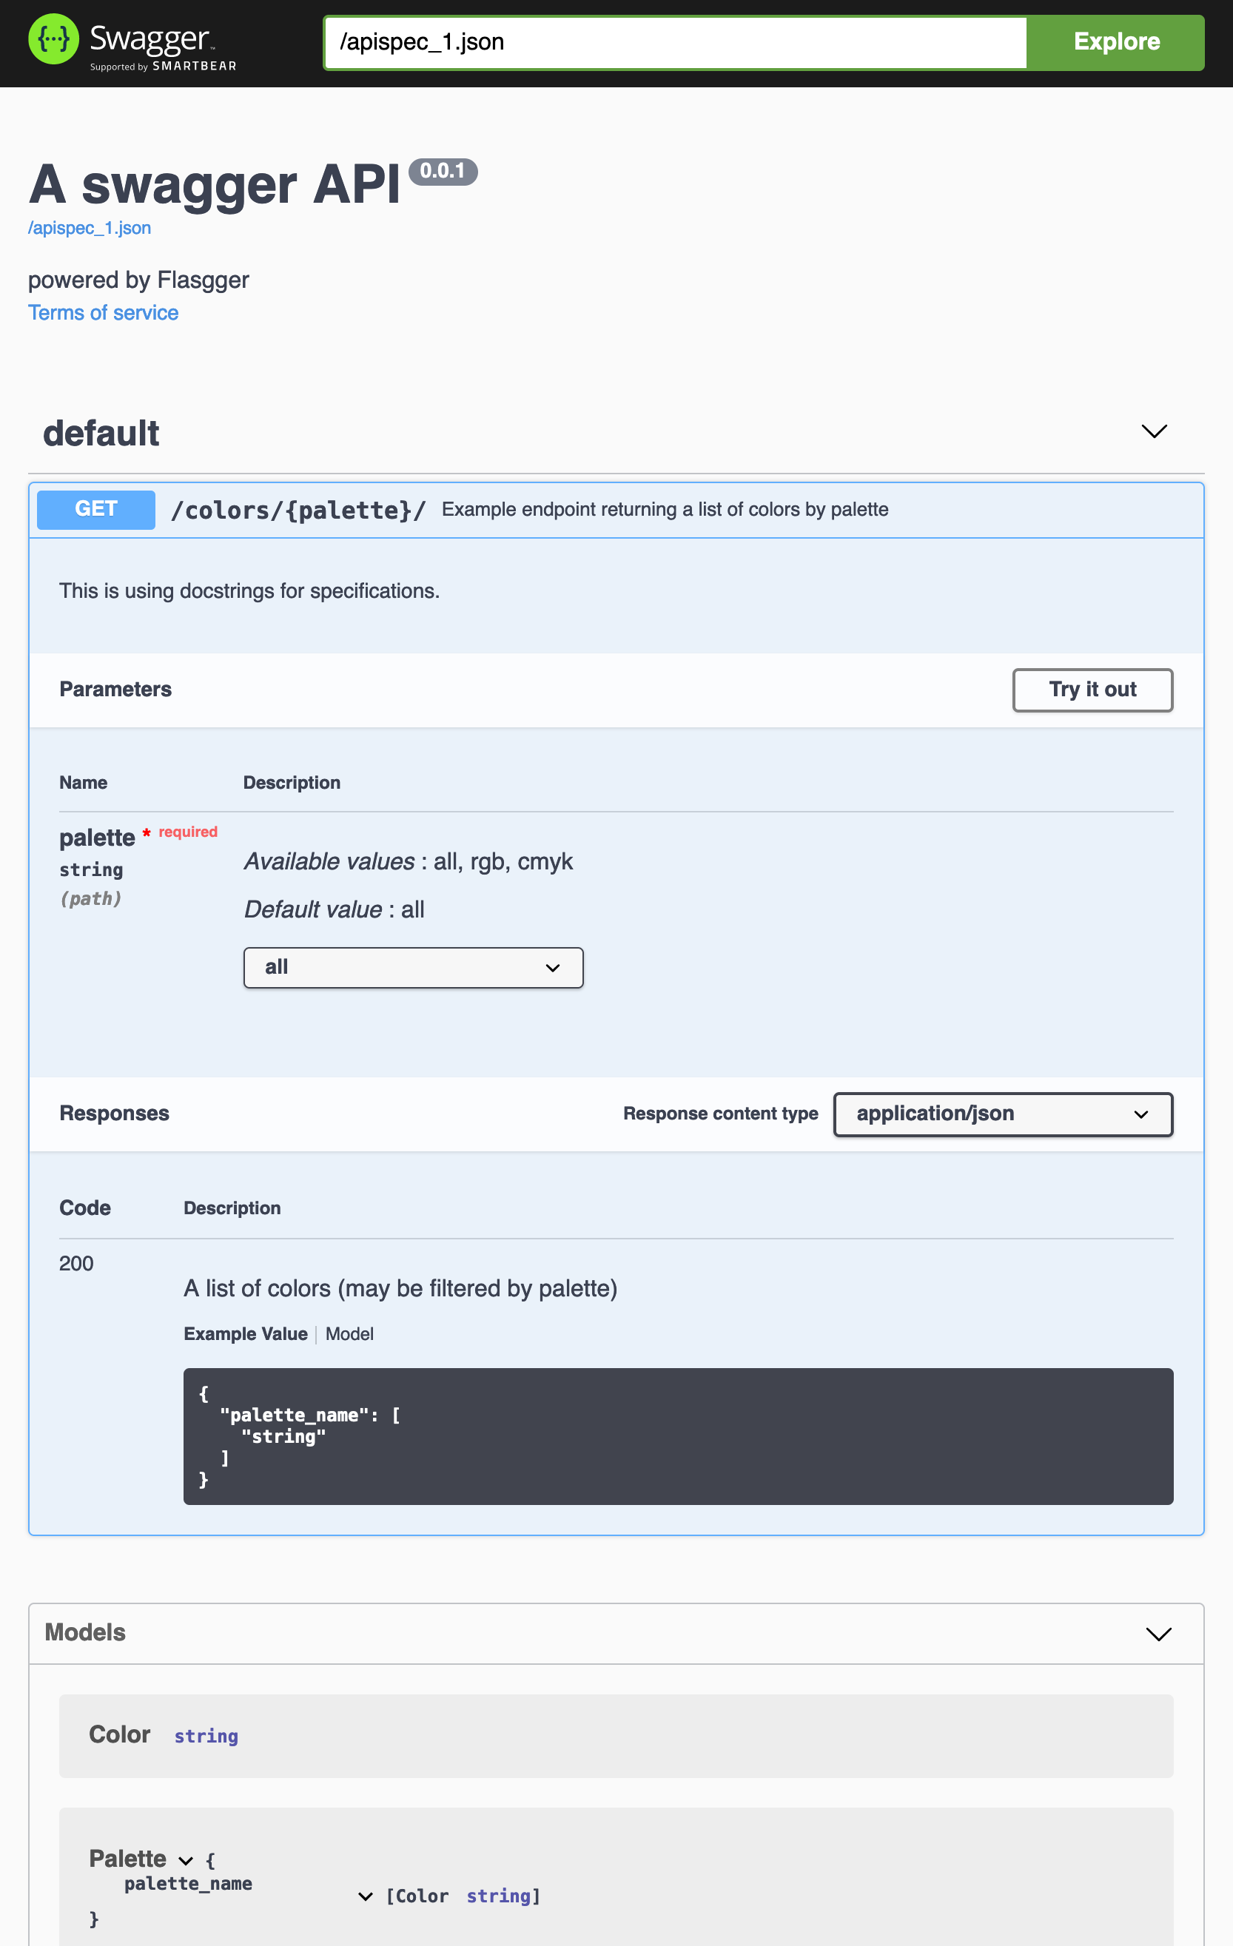Expand the palette_name Color array
Screen dimensions: 1233x1946
click(366, 1895)
